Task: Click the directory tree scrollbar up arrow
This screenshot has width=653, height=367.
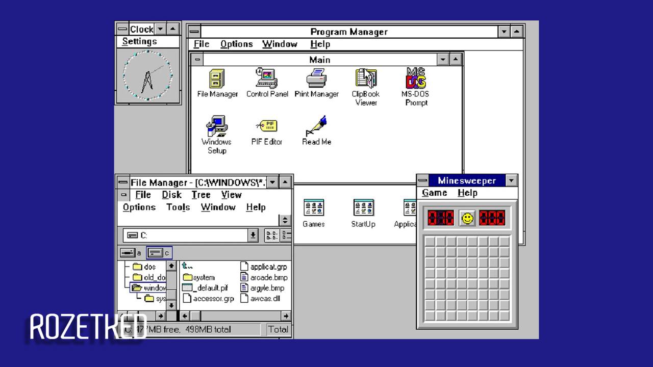Action: [171, 266]
